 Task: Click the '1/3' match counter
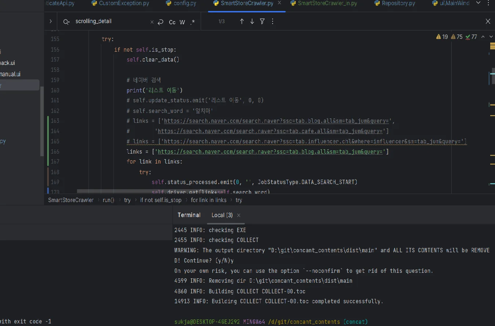click(222, 22)
